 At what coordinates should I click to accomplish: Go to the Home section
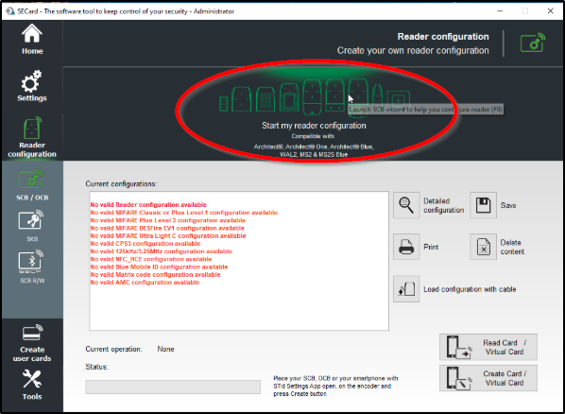click(32, 40)
